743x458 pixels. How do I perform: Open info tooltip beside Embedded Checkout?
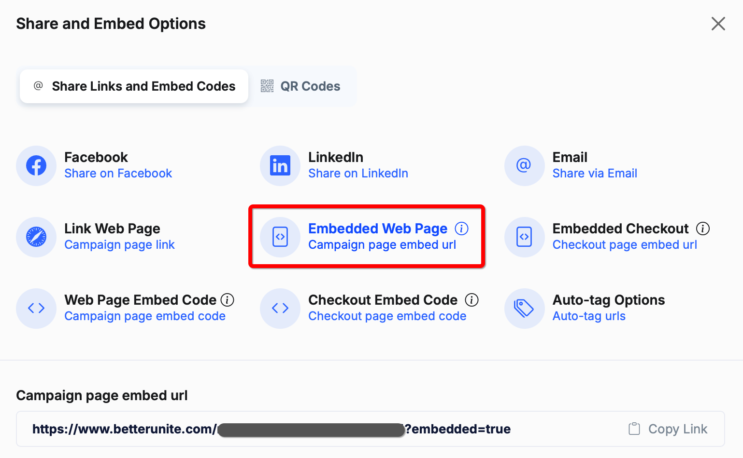click(x=702, y=229)
